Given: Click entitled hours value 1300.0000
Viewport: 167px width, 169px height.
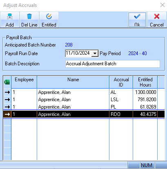Looking at the screenshot, I should coord(145,92).
